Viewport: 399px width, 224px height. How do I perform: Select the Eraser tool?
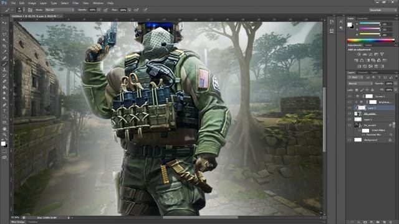[x=4, y=82]
